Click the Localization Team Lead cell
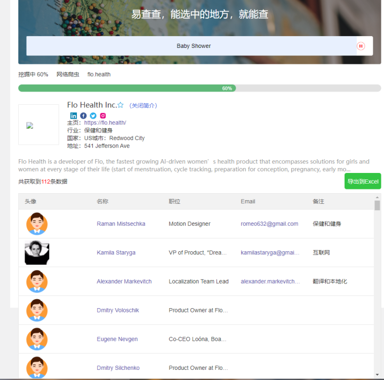 click(198, 282)
